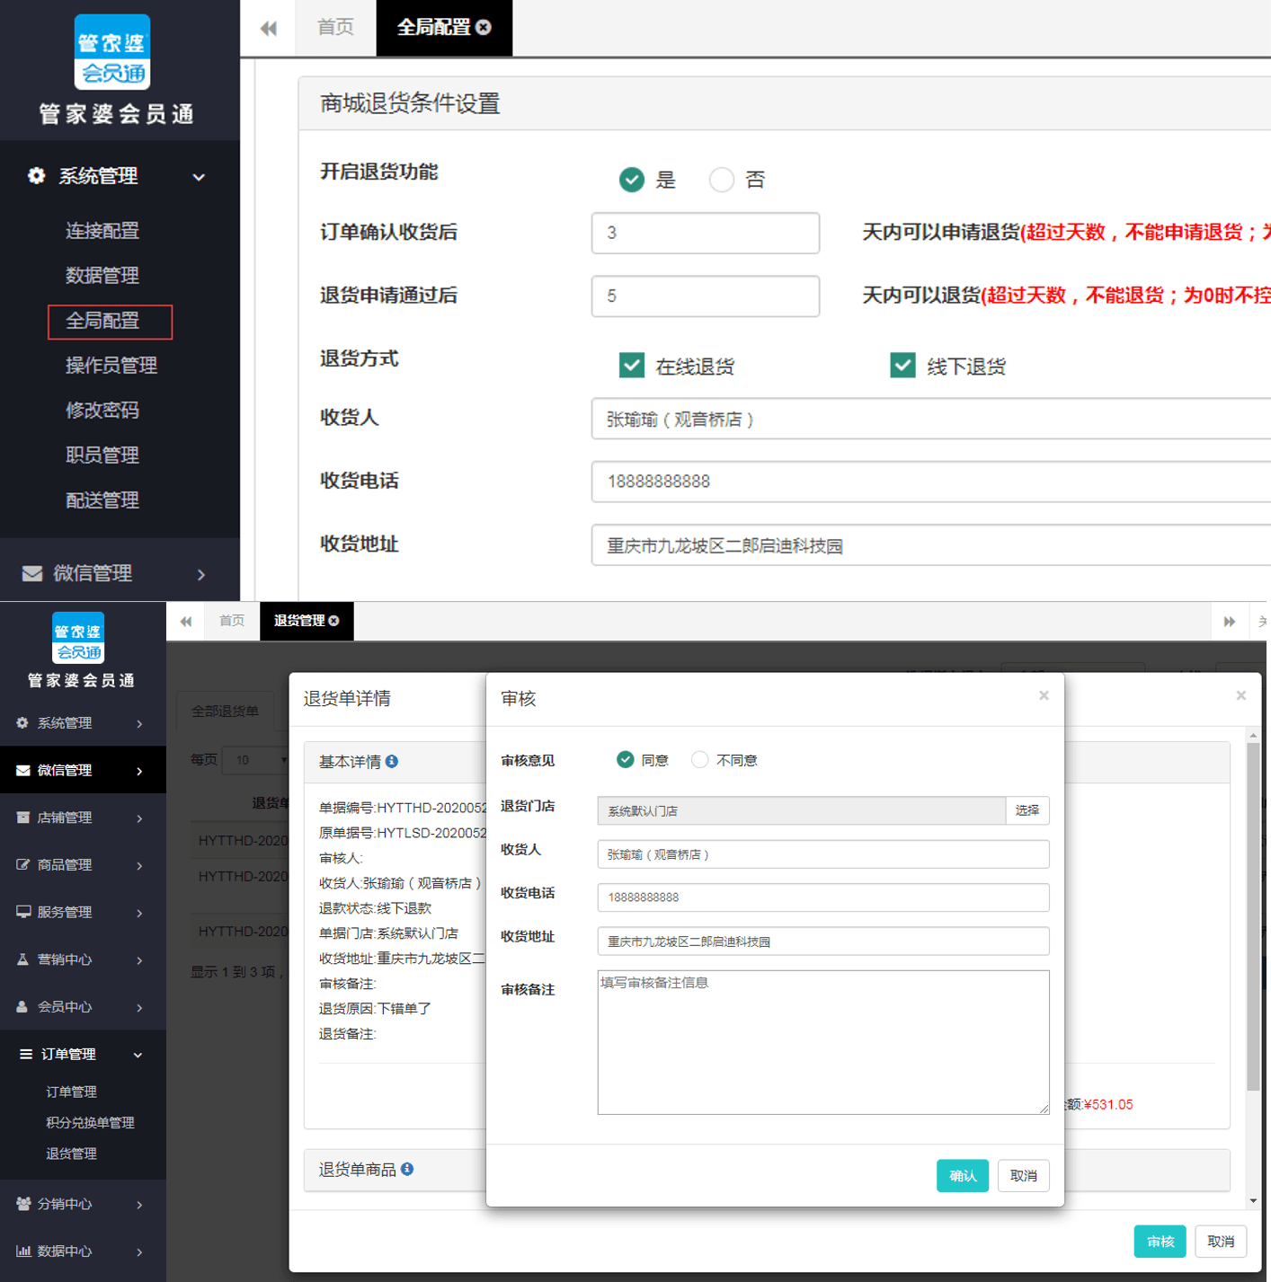Click the 退货申请通过后 days input field
This screenshot has width=1271, height=1282.
point(706,296)
